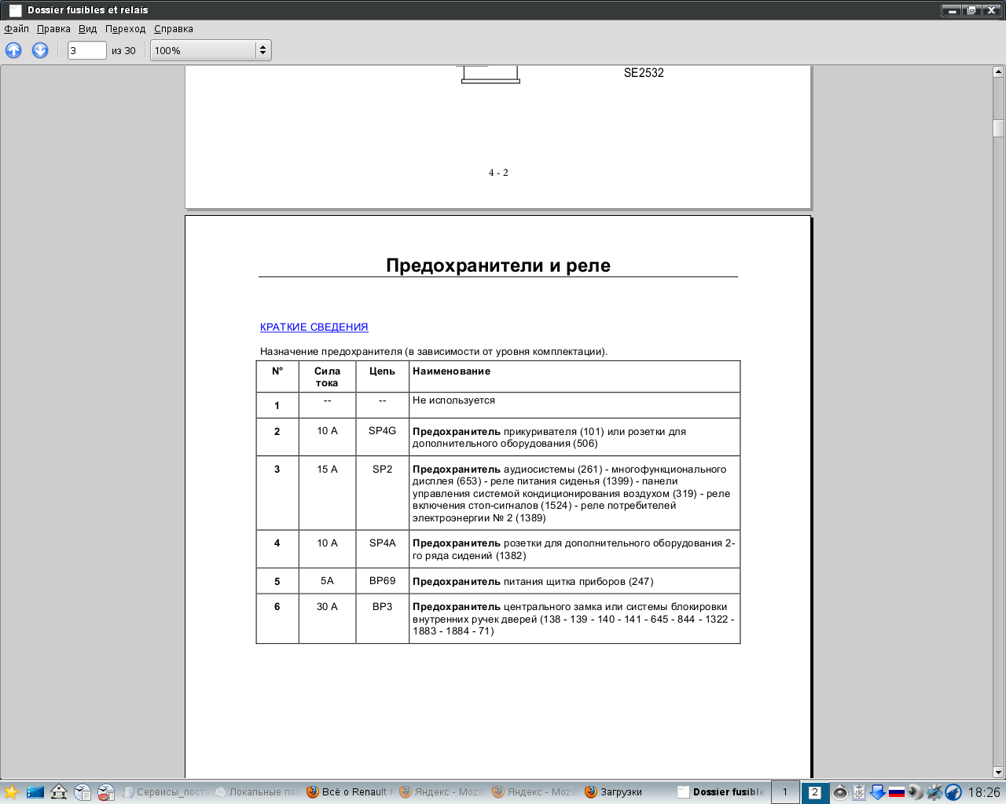Click the speaker volume tray icon

click(840, 791)
